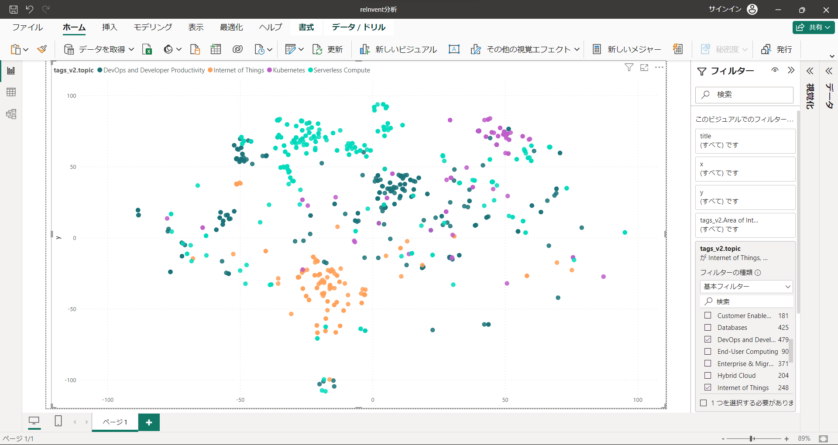838x445 pixels.
Task: Open the 基本フィルター filter type dropdown
Action: point(746,287)
